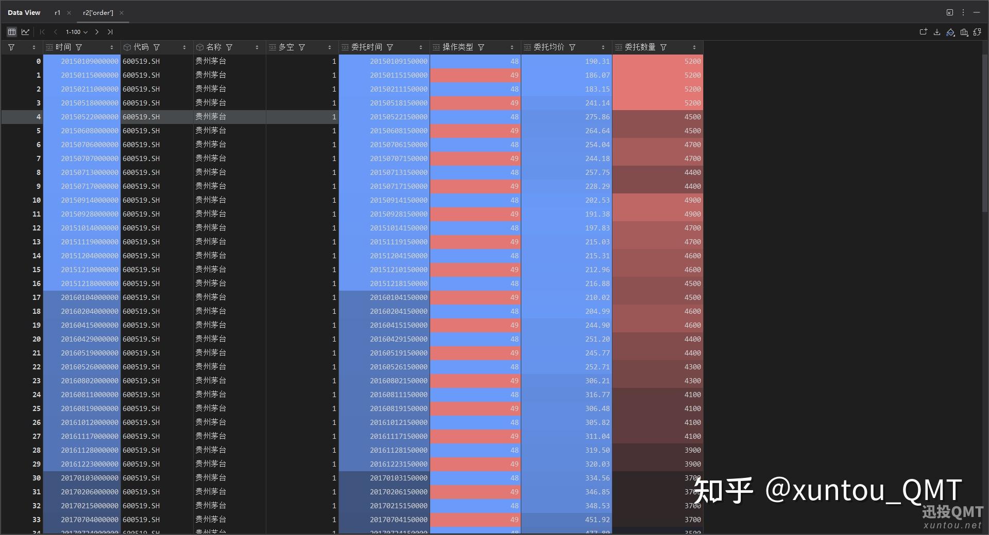
Task: Click the global filter funnel above row numbers
Action: click(11, 47)
